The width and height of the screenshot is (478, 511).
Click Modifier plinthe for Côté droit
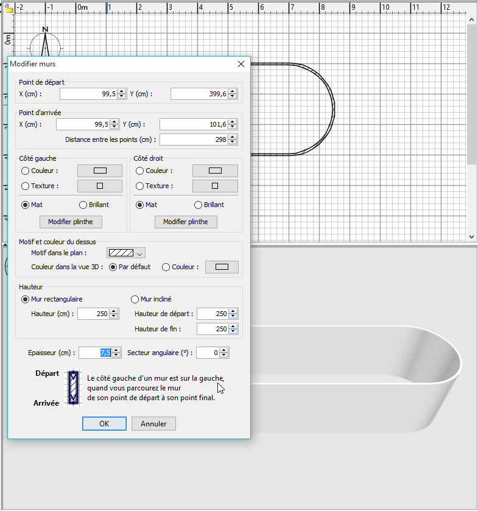[x=186, y=222]
